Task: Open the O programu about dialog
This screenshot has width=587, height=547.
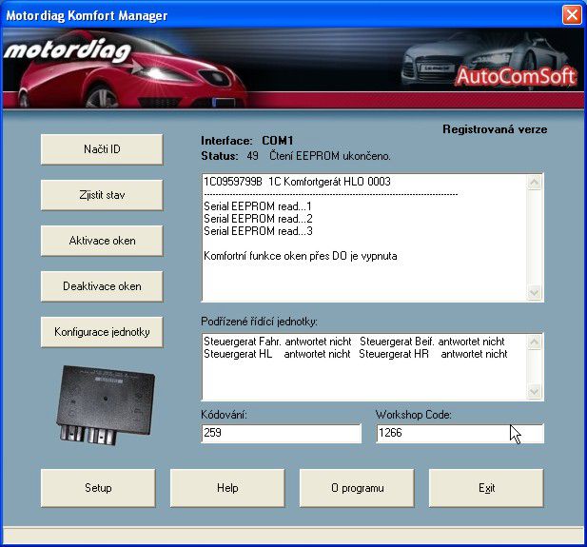Action: click(x=357, y=488)
